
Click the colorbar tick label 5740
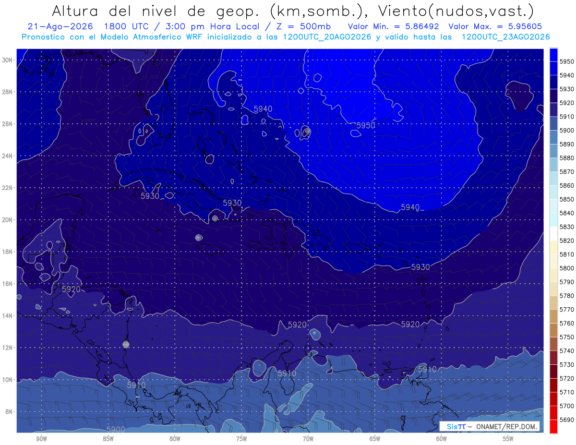[x=566, y=351]
